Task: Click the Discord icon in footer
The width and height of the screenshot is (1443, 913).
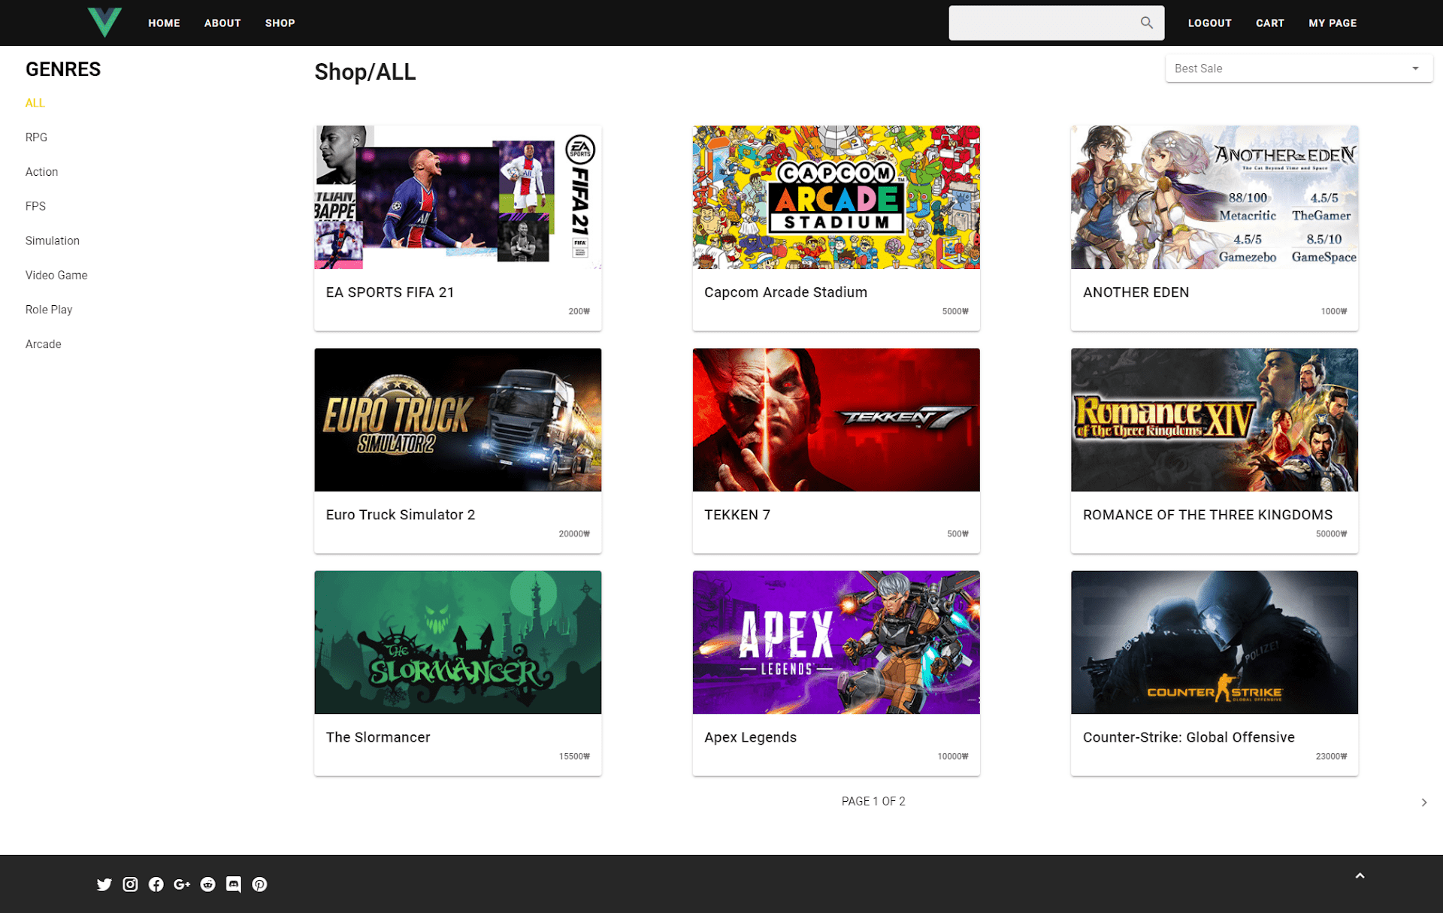Action: click(x=234, y=884)
